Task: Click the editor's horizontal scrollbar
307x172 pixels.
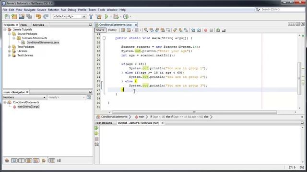Action: click(194, 112)
